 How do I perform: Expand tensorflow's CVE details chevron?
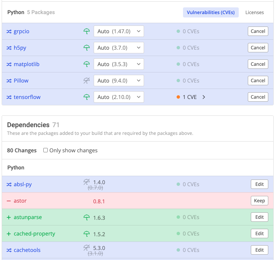click(204, 97)
